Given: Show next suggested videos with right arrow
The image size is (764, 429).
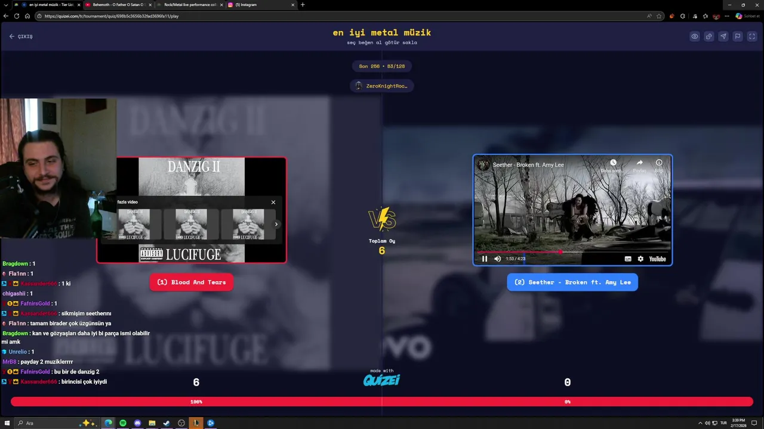Looking at the screenshot, I should coord(276,224).
